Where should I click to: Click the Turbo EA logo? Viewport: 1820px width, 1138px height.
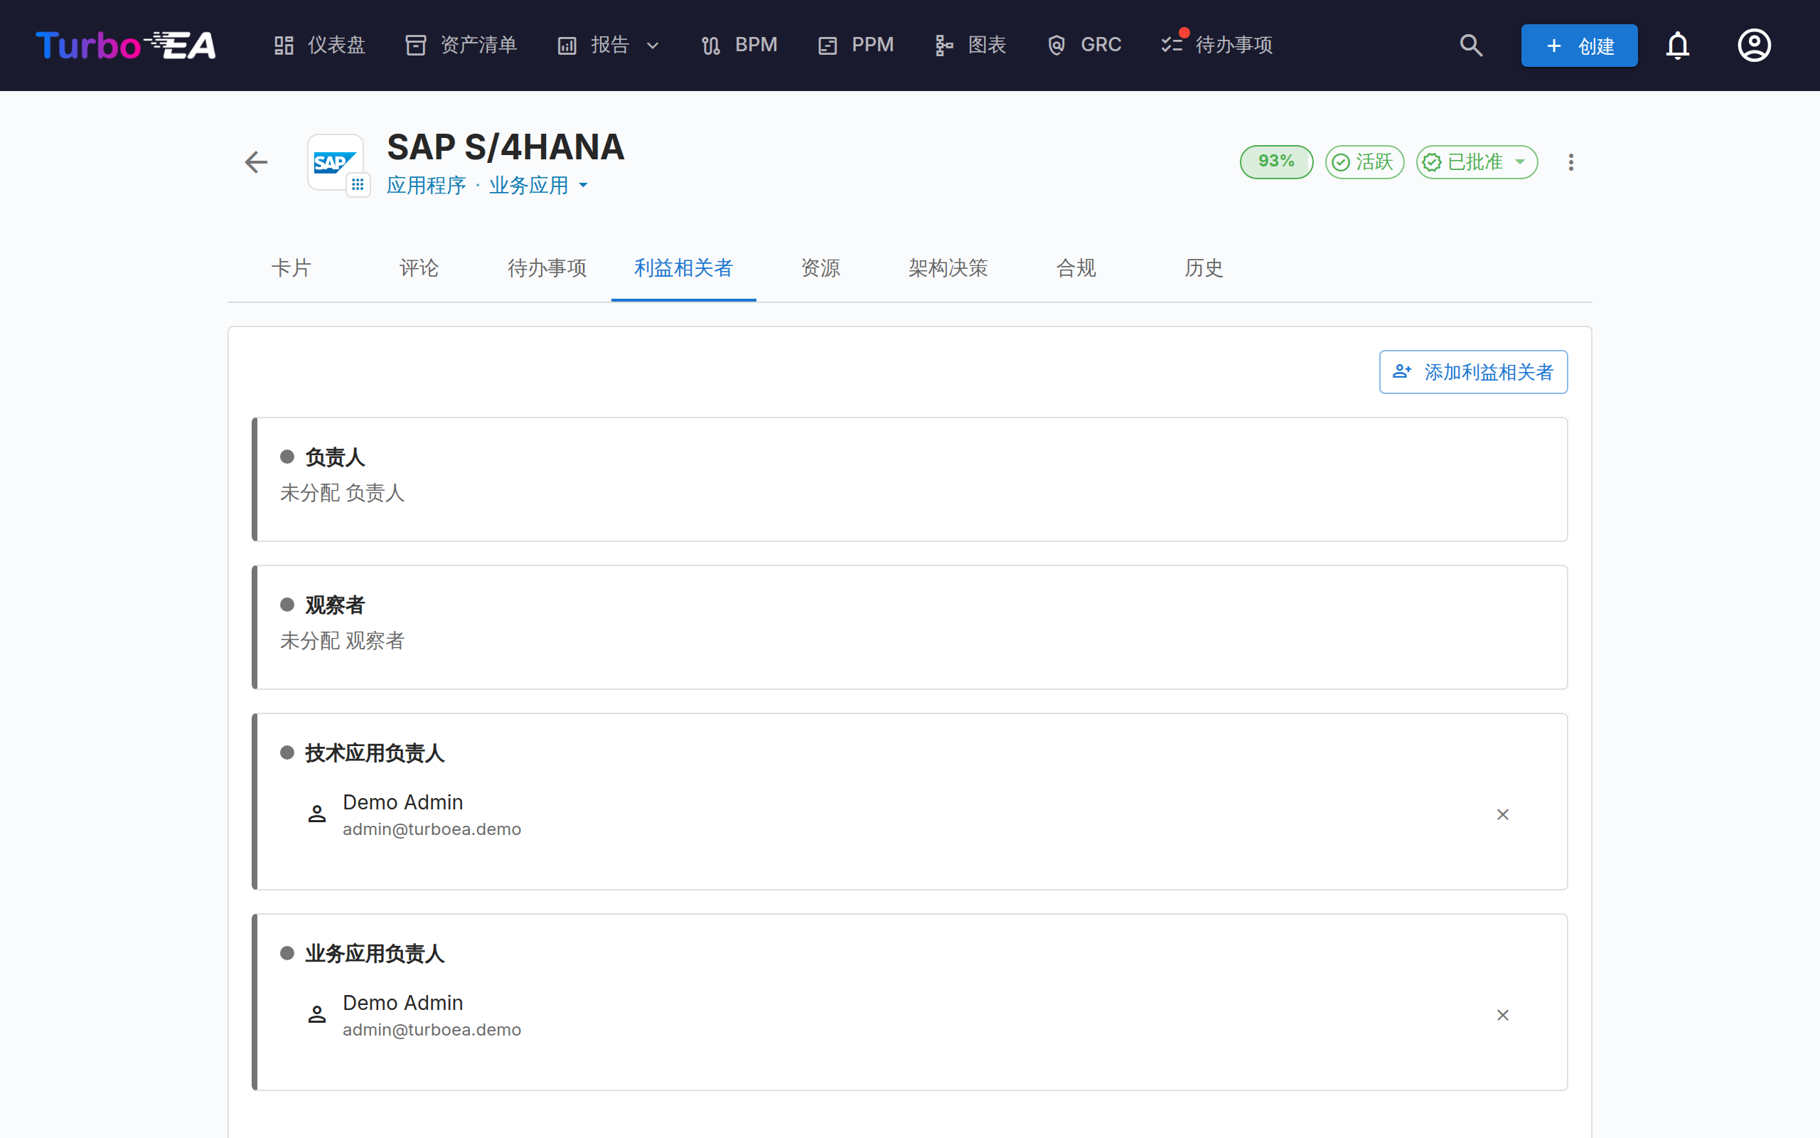[x=126, y=45]
